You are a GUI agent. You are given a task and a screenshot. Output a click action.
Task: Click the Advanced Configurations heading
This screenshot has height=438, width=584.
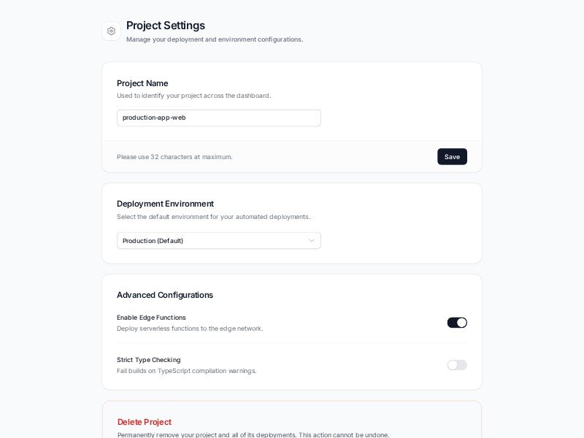[165, 295]
